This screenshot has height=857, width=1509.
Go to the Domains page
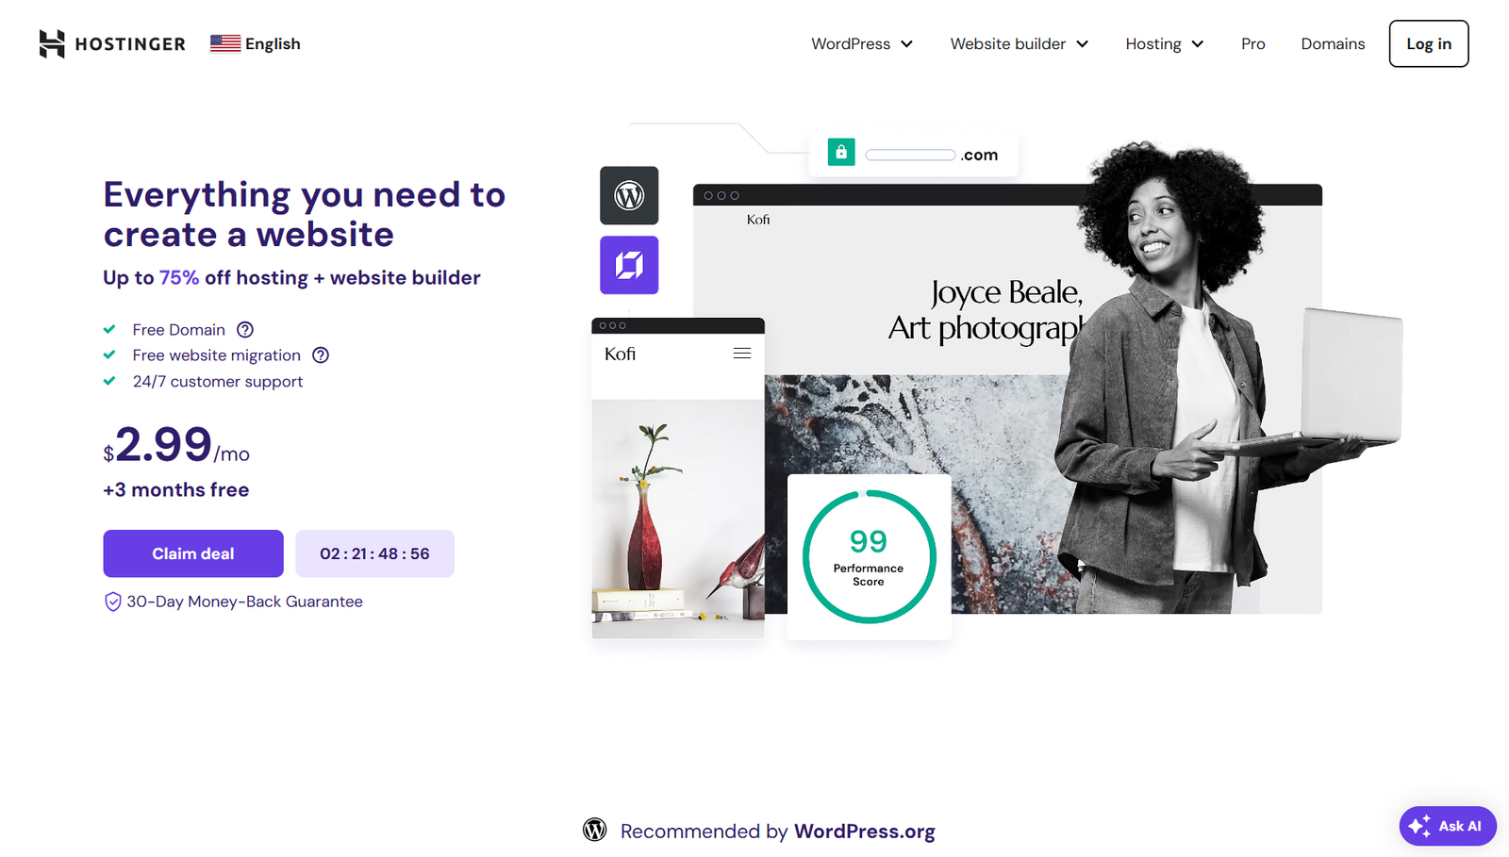[1333, 43]
